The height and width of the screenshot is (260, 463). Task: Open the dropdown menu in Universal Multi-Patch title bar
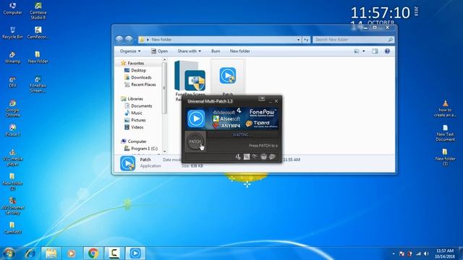coord(262,98)
